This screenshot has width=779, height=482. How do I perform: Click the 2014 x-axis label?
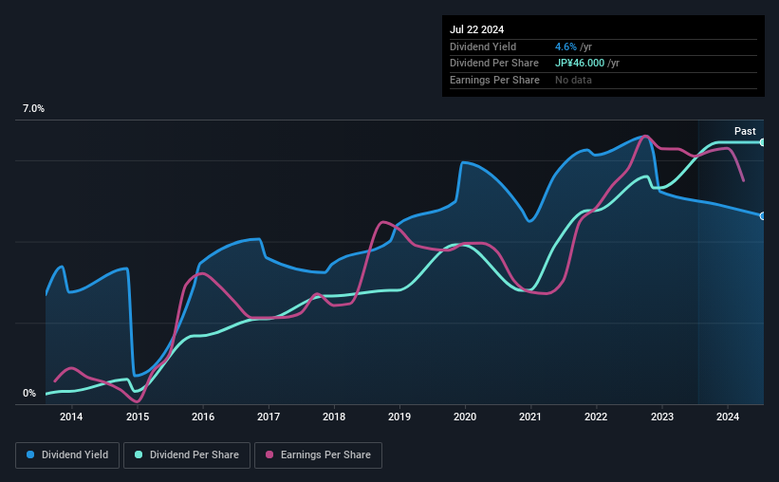tap(71, 417)
